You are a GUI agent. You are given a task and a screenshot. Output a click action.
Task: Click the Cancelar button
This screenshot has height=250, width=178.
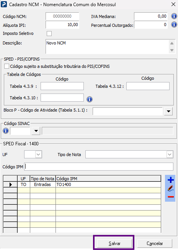pos(155,243)
